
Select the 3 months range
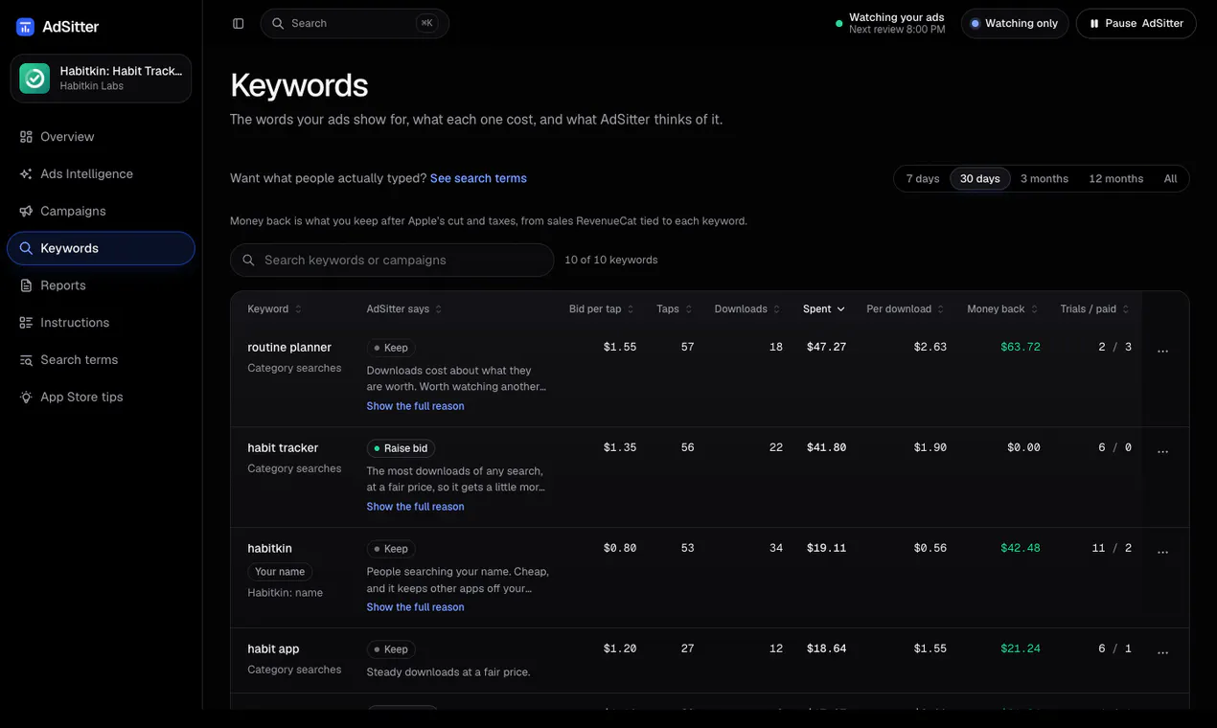click(1044, 179)
